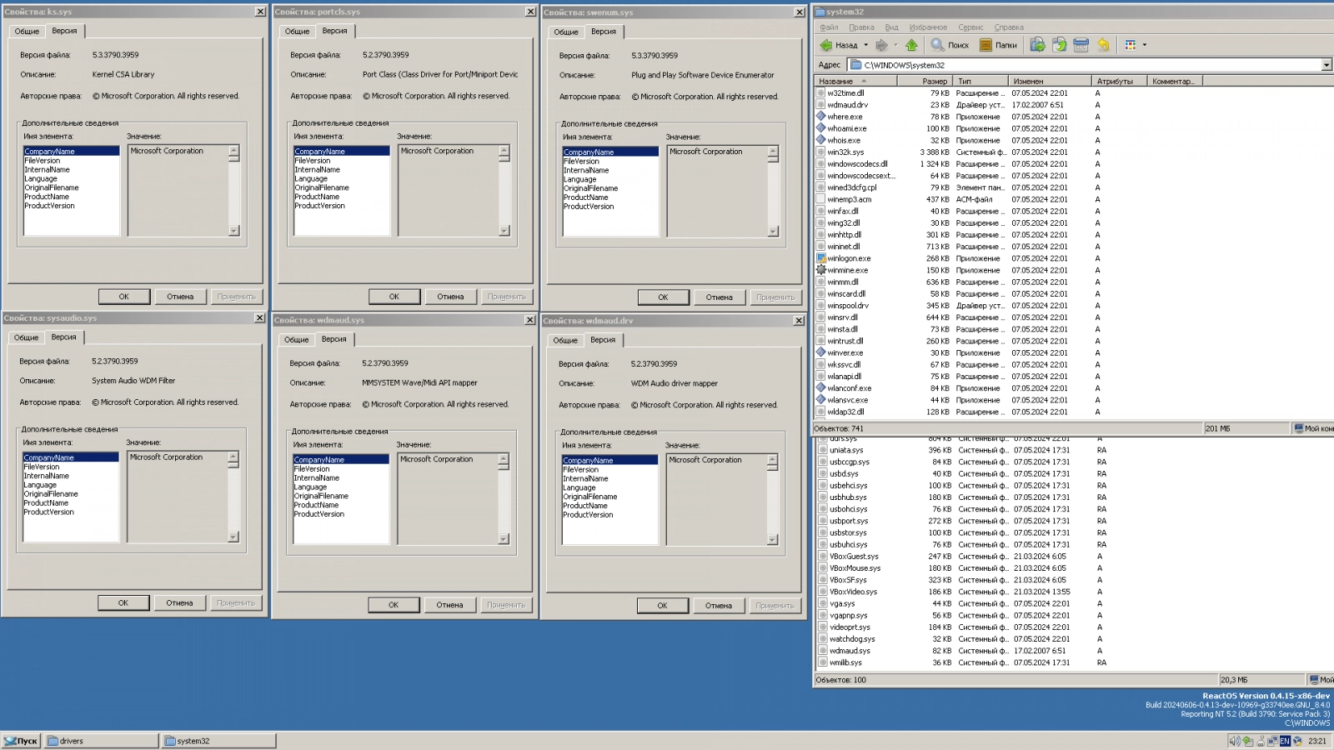Image resolution: width=1334 pixels, height=750 pixels.
Task: Select winlogon.exe file icon in system32
Action: [x=821, y=258]
